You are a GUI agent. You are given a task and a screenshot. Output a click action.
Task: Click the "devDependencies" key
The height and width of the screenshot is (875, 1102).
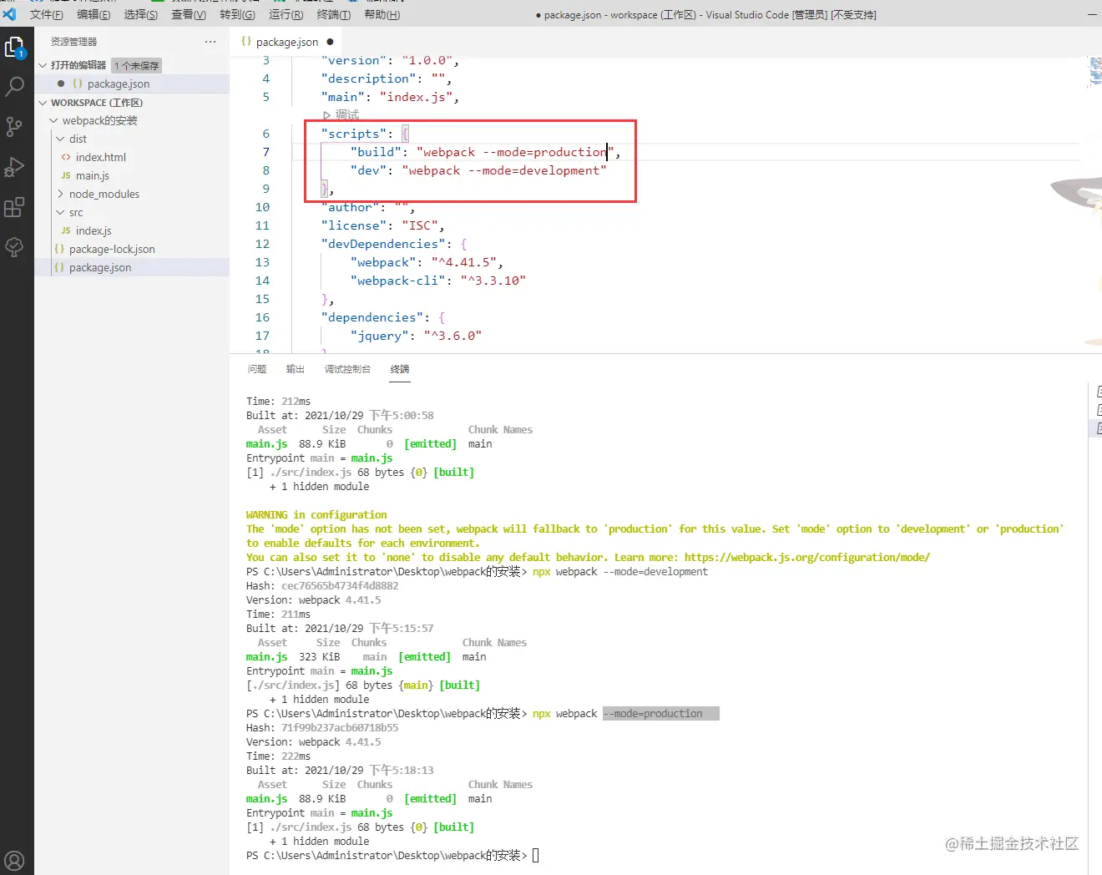[383, 244]
